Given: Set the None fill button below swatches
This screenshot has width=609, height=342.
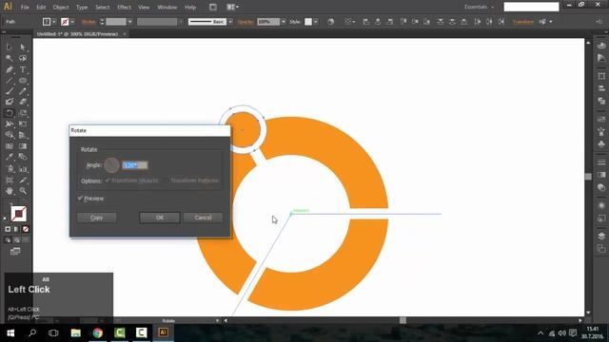Looking at the screenshot, I should pyautogui.click(x=26, y=229).
